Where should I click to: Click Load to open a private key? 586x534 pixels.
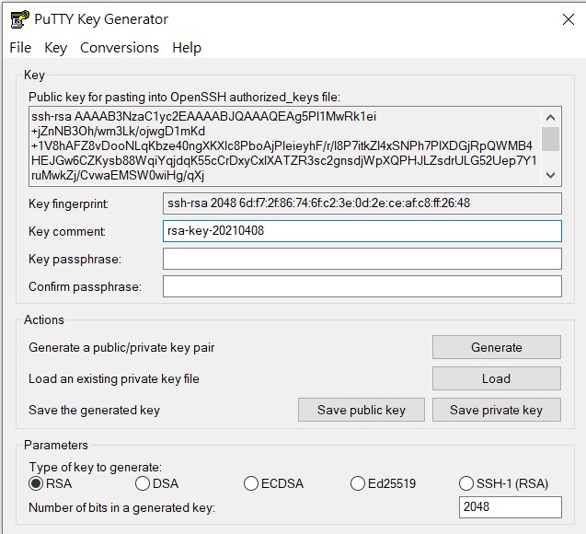pyautogui.click(x=497, y=378)
